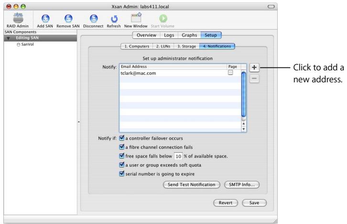Toggle 'free space falls below' checkbox
This screenshot has height=224, width=347.
click(x=121, y=156)
